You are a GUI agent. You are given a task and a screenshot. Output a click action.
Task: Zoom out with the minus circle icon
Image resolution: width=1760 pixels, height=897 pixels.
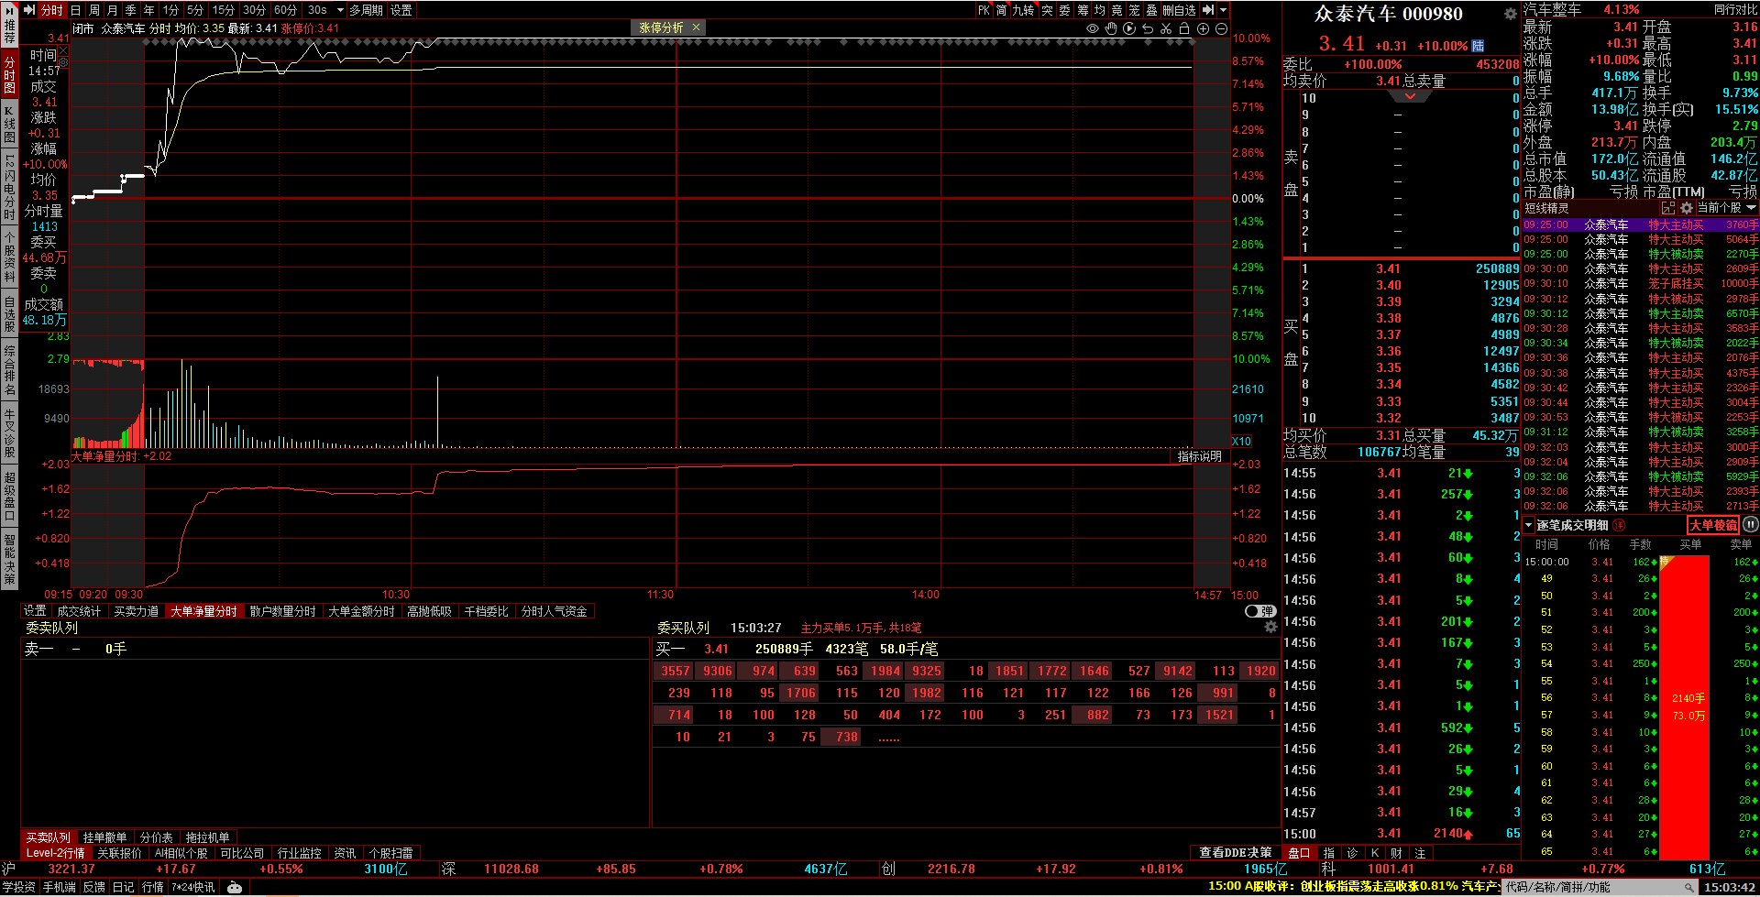pos(1221,28)
